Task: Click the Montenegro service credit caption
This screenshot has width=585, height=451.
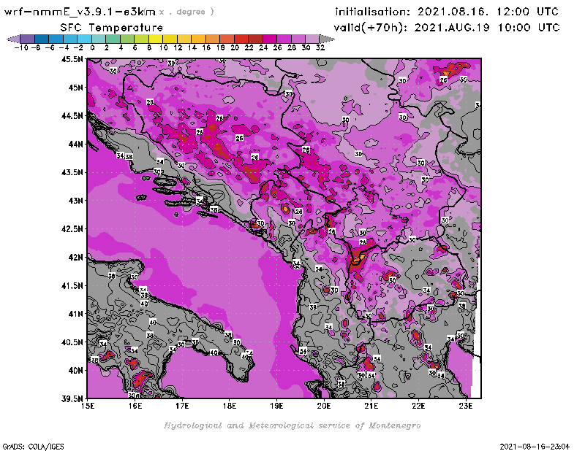Action: [292, 425]
